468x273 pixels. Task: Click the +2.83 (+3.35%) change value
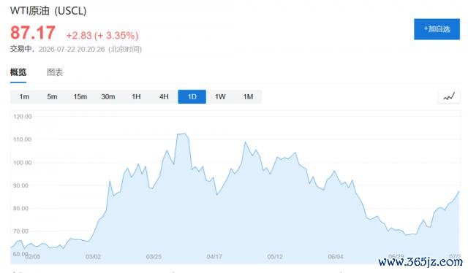click(x=102, y=36)
